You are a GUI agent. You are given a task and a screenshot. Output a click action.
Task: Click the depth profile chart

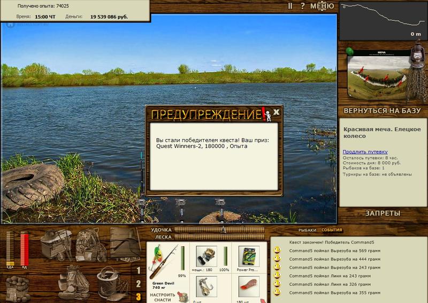click(383, 20)
